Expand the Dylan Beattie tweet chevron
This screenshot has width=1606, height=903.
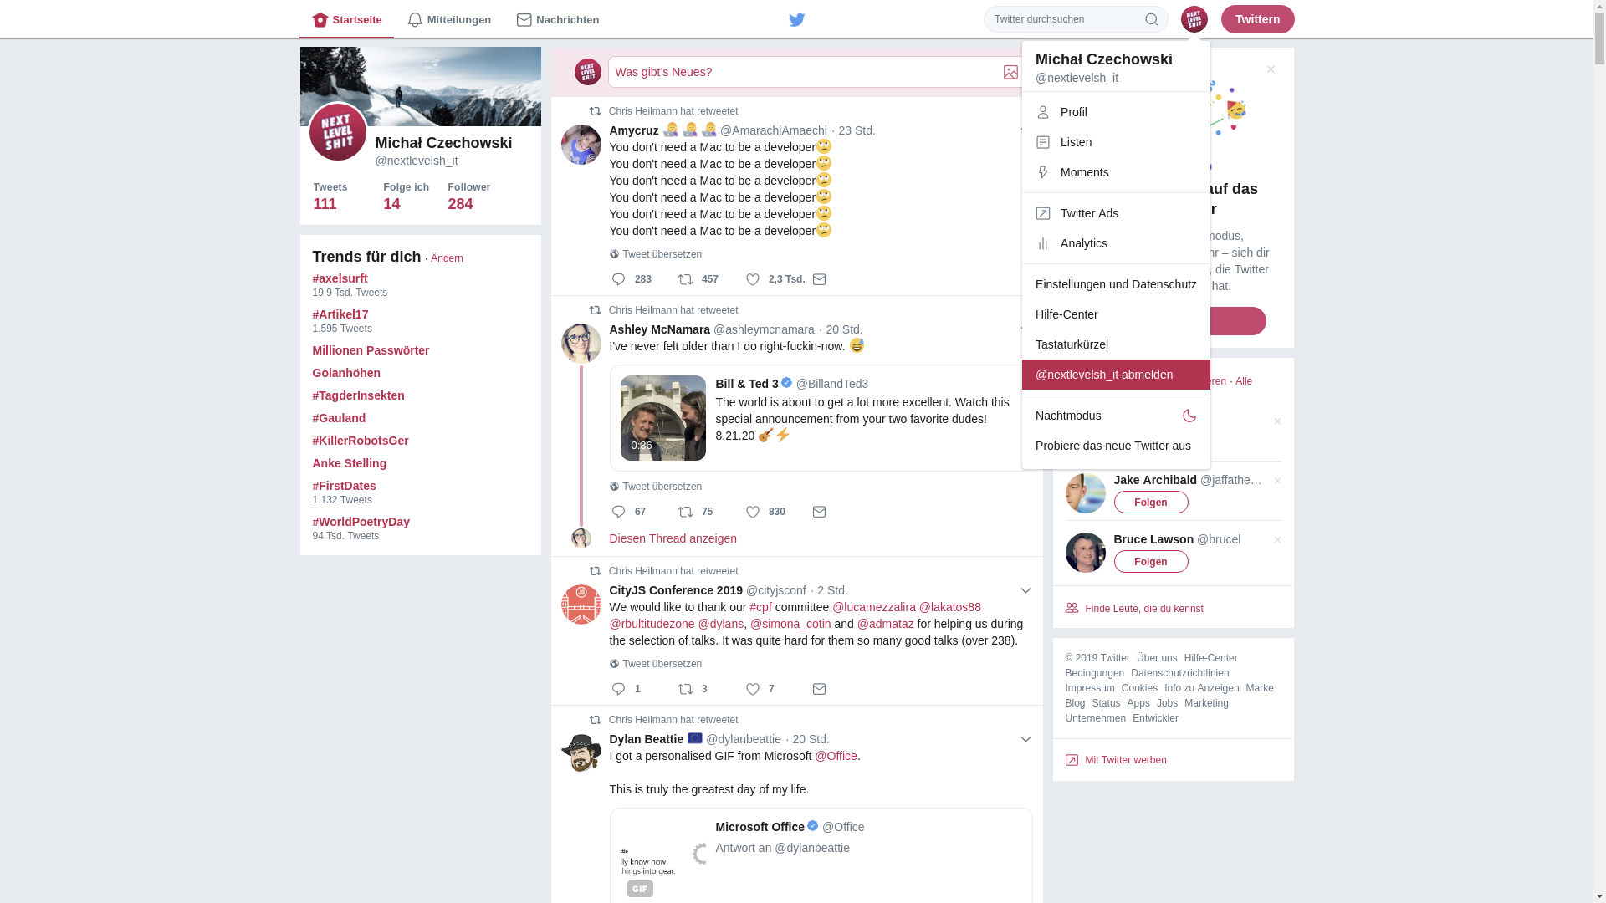pyautogui.click(x=1025, y=739)
